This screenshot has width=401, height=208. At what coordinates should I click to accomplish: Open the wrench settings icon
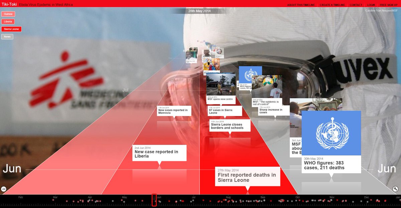(x=395, y=189)
